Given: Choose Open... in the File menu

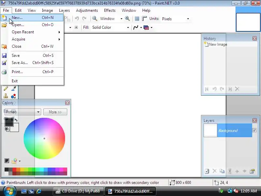Looking at the screenshot, I should 32,25.
